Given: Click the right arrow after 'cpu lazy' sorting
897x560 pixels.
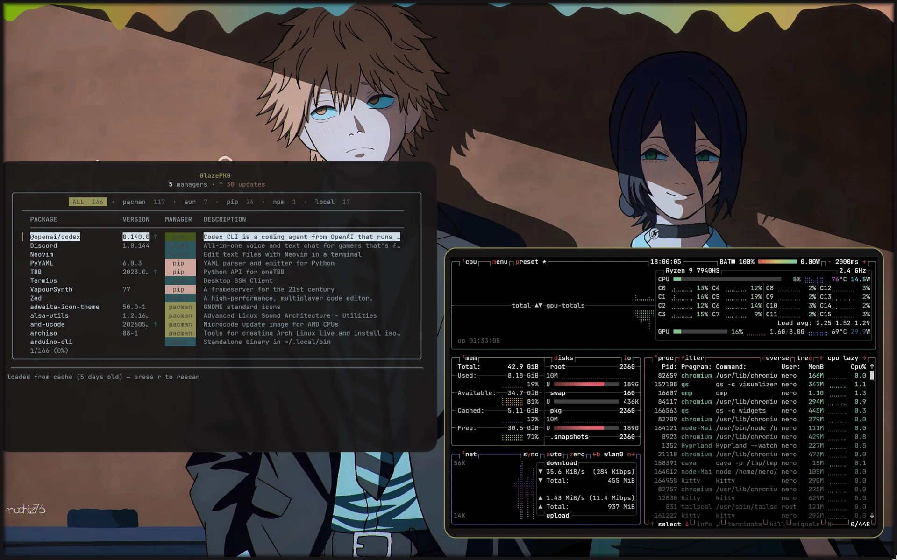Looking at the screenshot, I should click(x=864, y=358).
